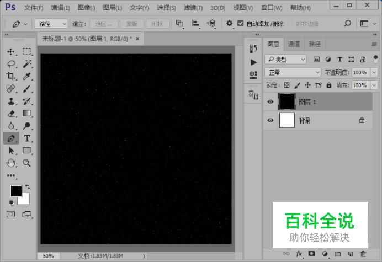This screenshot has height=262, width=382.
Task: Open the pen options gear
Action: click(229, 23)
